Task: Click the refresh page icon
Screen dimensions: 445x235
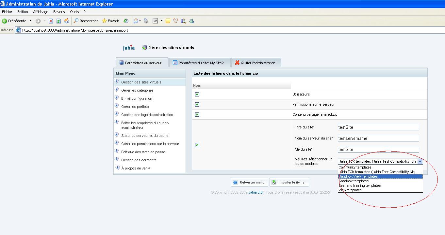Action: [59, 21]
